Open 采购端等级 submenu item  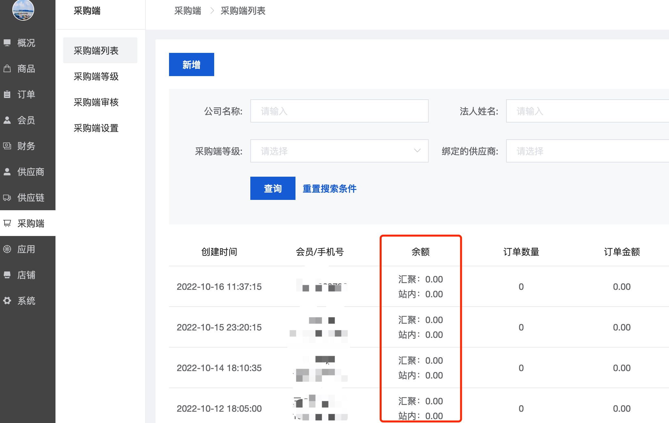click(96, 76)
